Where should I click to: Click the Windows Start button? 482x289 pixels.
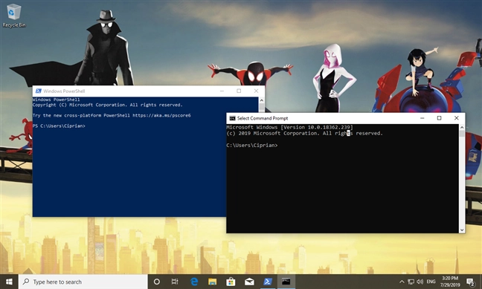pos(9,282)
